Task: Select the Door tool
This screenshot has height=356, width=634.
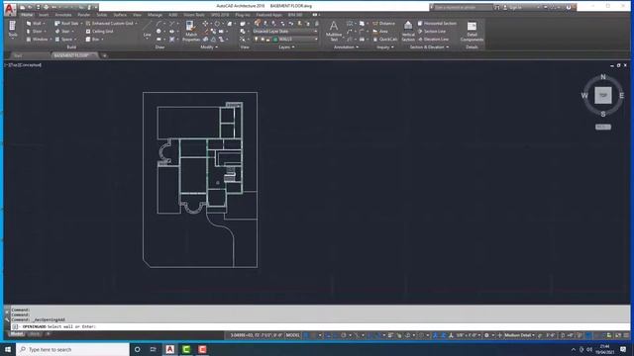Action: [35, 32]
